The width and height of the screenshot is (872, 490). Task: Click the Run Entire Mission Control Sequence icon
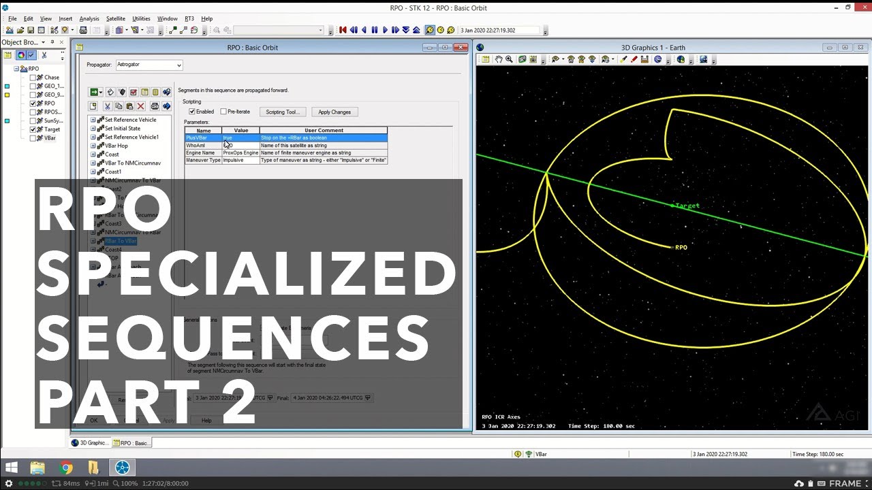pyautogui.click(x=94, y=92)
